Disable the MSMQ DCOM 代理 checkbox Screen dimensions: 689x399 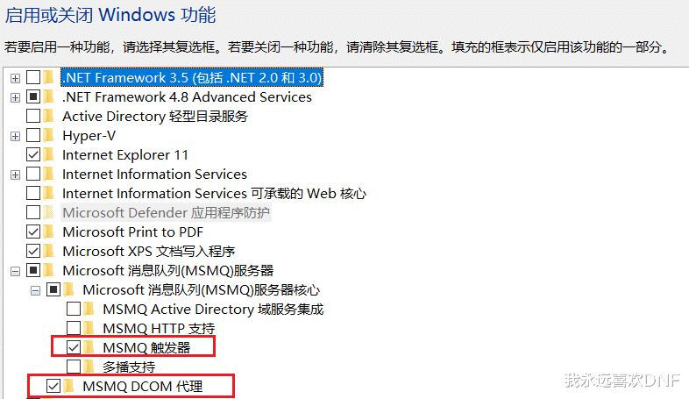53,386
